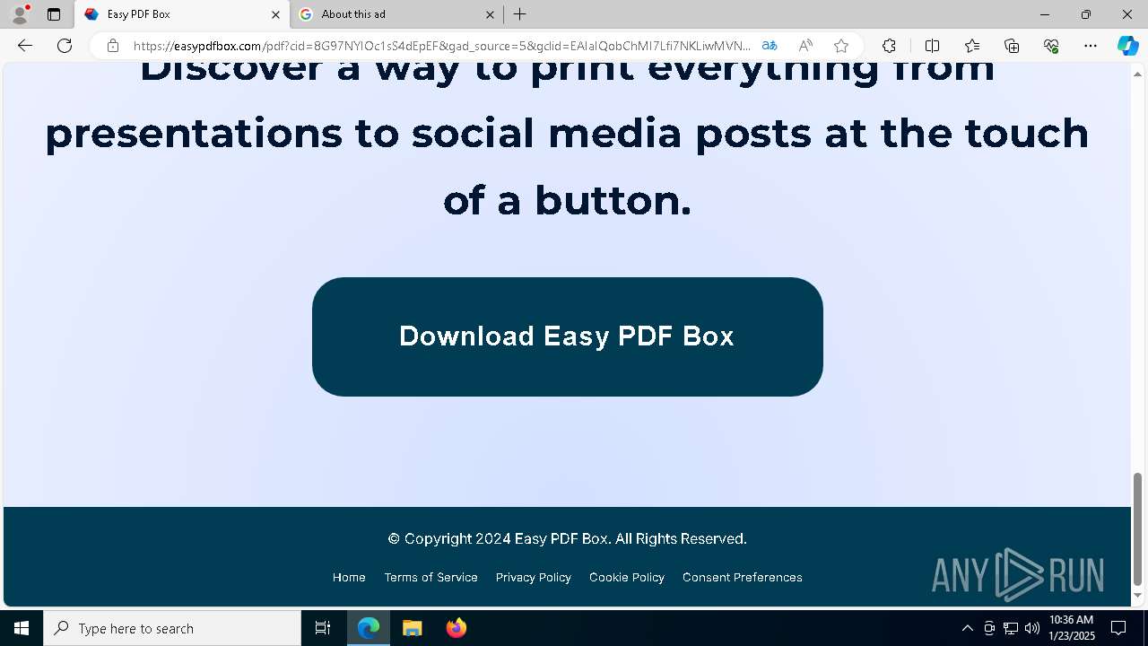Click Download Easy PDF Box button
This screenshot has height=646, width=1148.
pyautogui.click(x=567, y=336)
